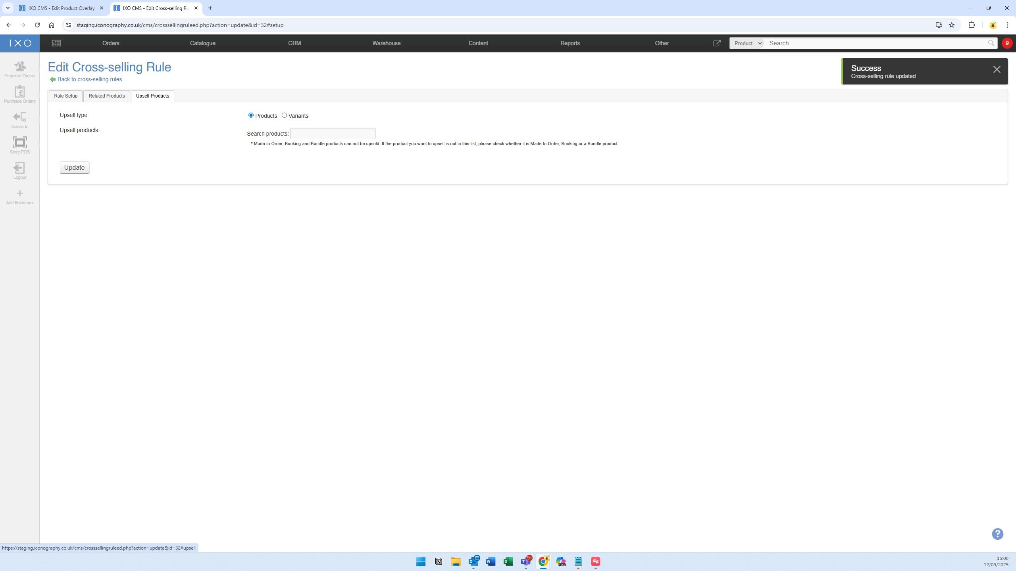Open the Product search type dropdown
This screenshot has width=1016, height=571.
(x=747, y=43)
